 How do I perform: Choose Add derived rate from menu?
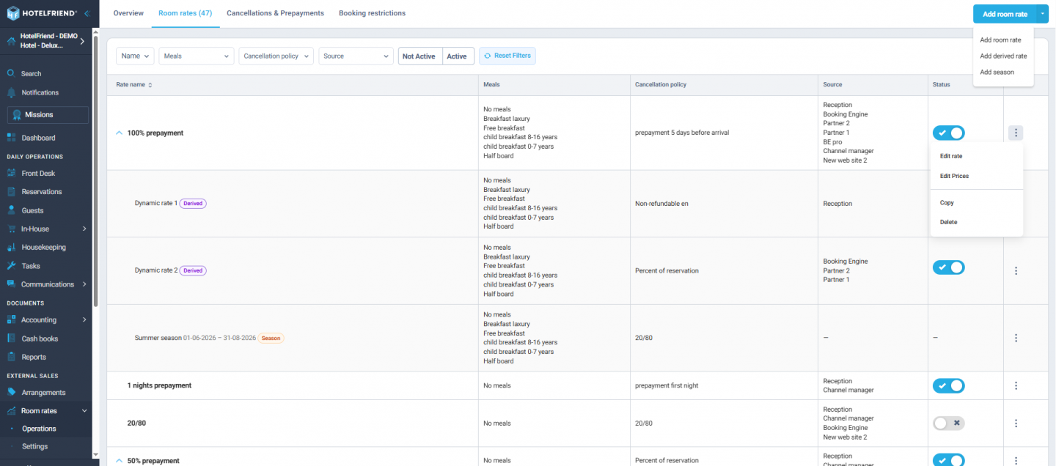tap(1003, 56)
